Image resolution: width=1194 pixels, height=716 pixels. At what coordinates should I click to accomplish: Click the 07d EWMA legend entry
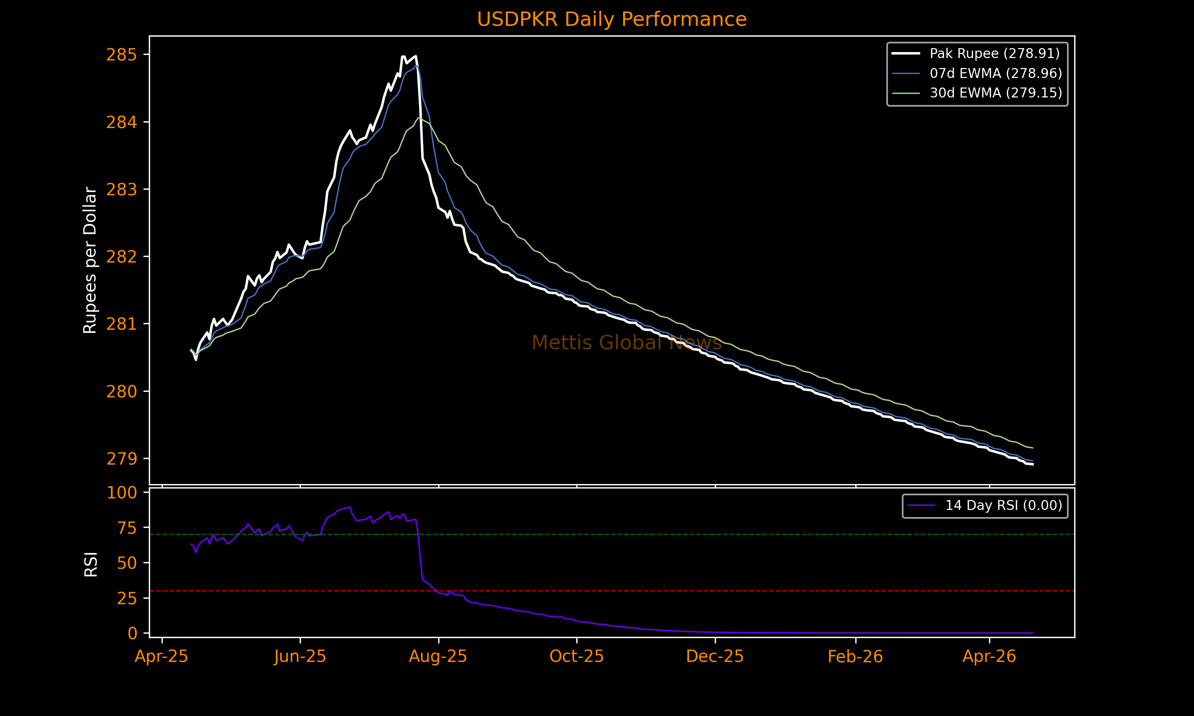(x=996, y=73)
